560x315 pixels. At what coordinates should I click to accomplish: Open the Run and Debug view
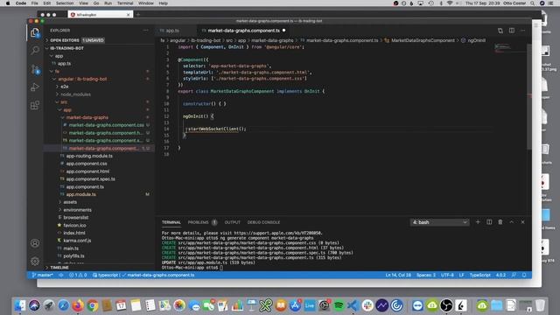[x=35, y=87]
